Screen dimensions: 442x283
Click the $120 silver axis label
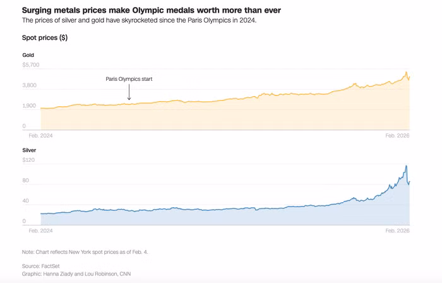point(29,160)
